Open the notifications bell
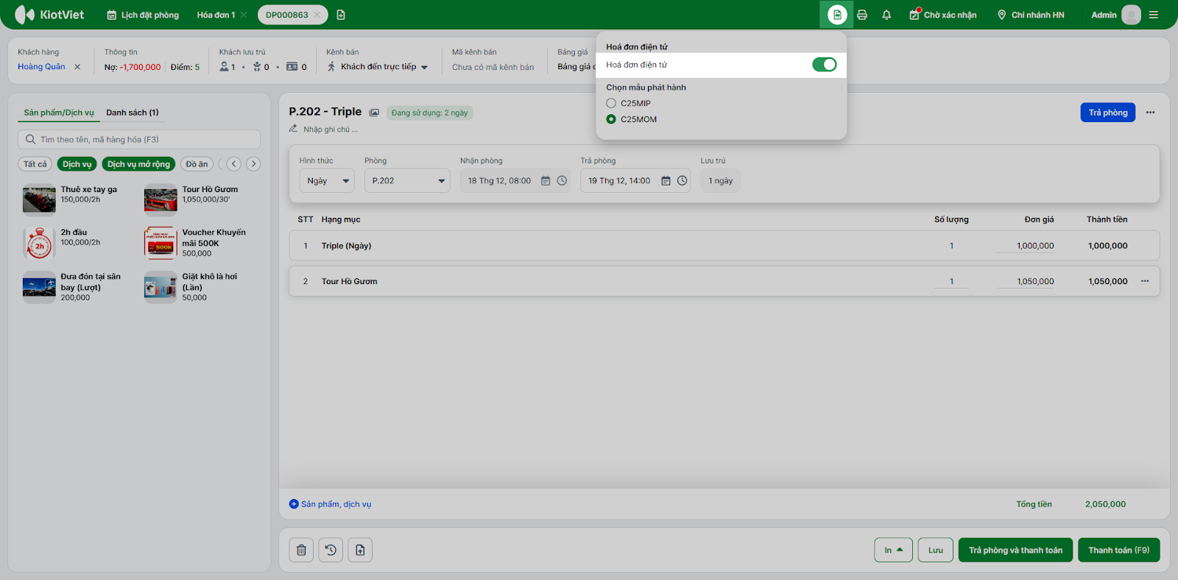 (886, 15)
